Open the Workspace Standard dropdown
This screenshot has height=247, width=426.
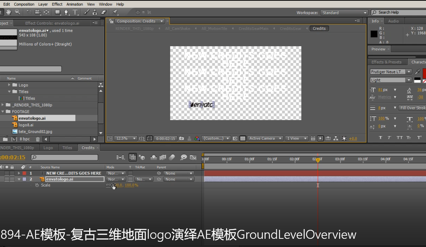pos(344,13)
